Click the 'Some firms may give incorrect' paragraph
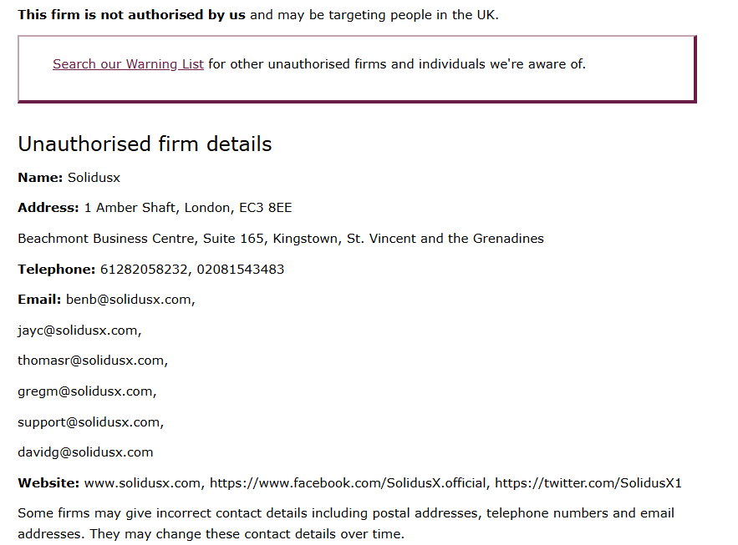 click(346, 523)
